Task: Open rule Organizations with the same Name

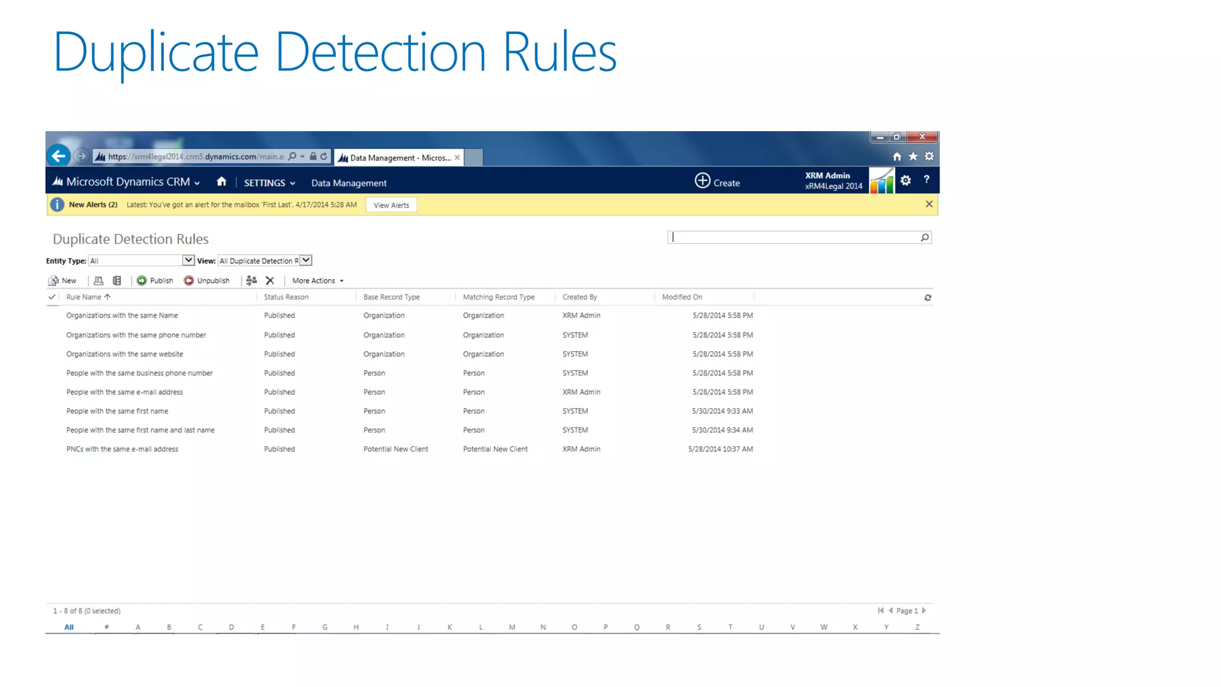Action: pos(122,315)
